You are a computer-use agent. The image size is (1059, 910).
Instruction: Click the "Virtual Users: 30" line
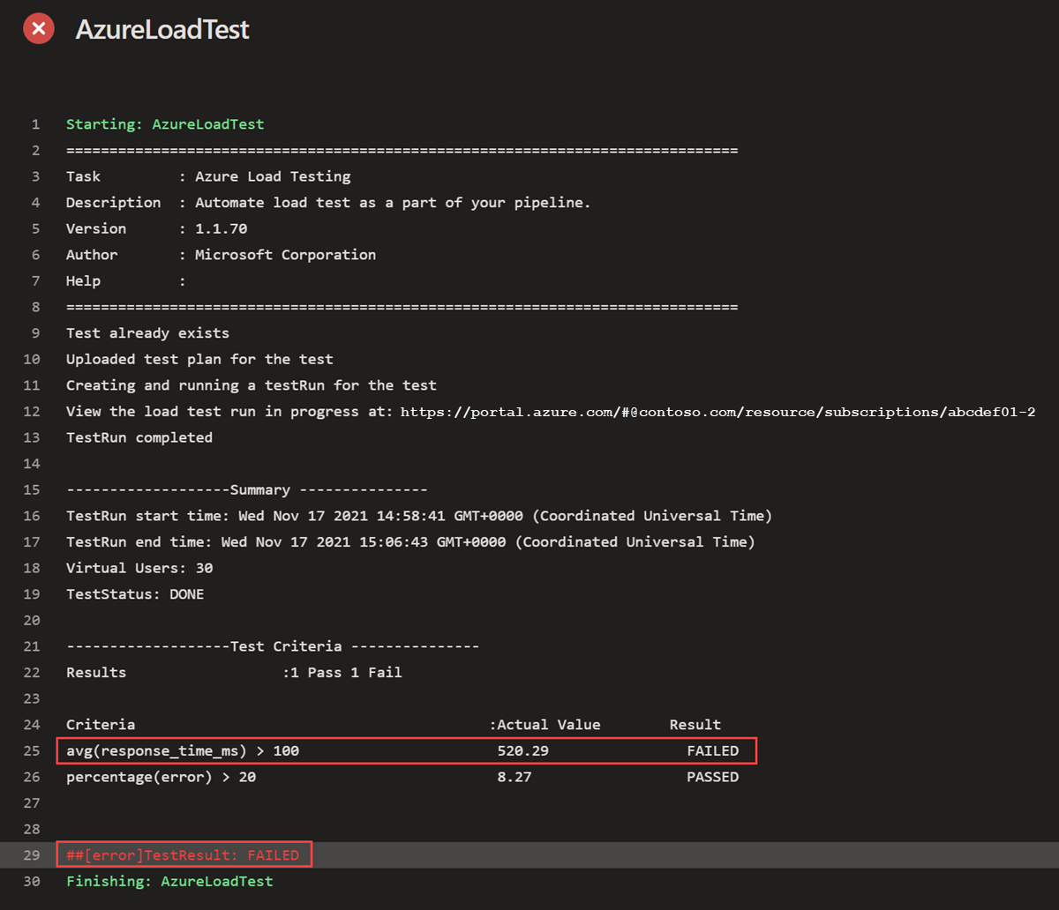coord(139,568)
